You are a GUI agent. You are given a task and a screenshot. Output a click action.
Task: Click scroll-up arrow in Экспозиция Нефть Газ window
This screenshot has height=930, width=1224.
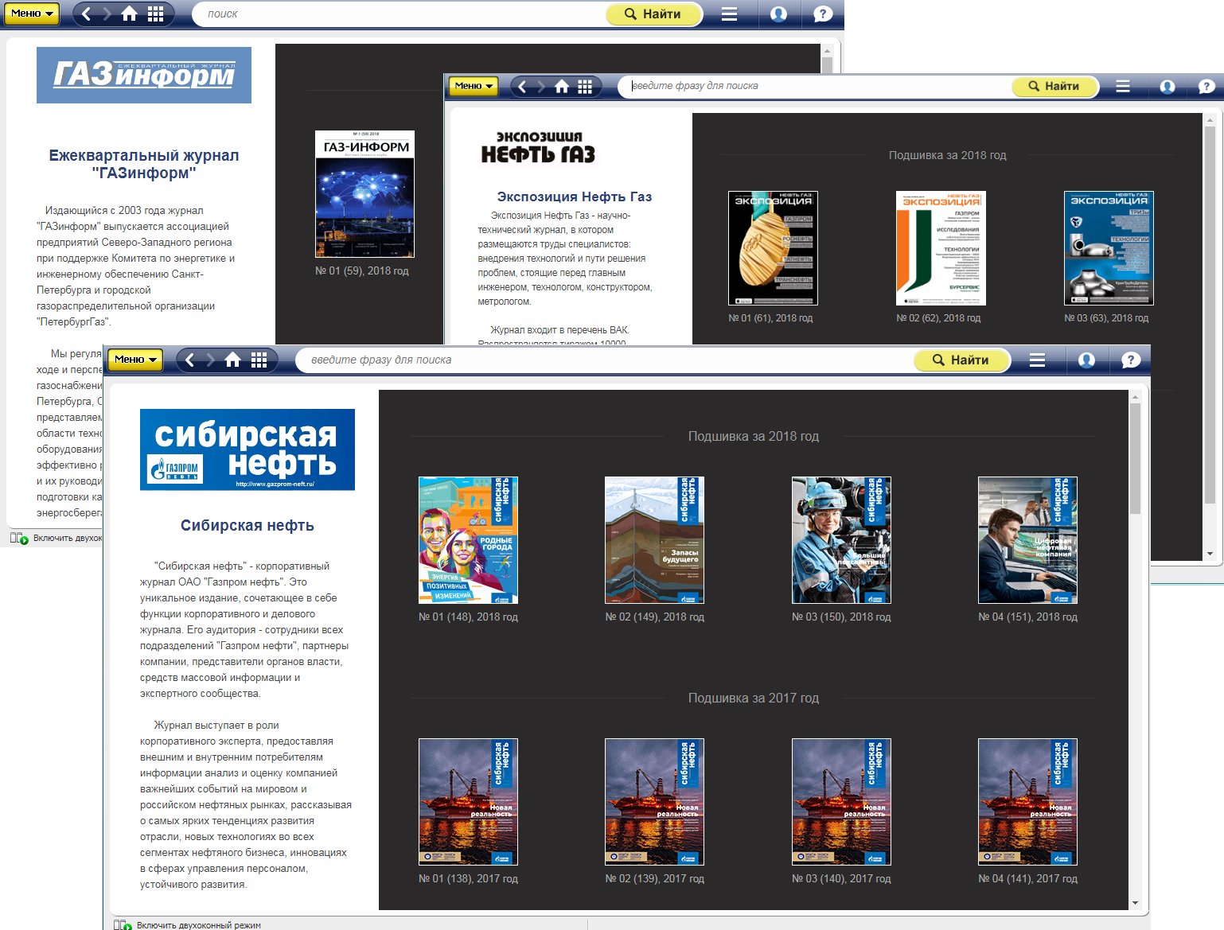pyautogui.click(x=1210, y=120)
